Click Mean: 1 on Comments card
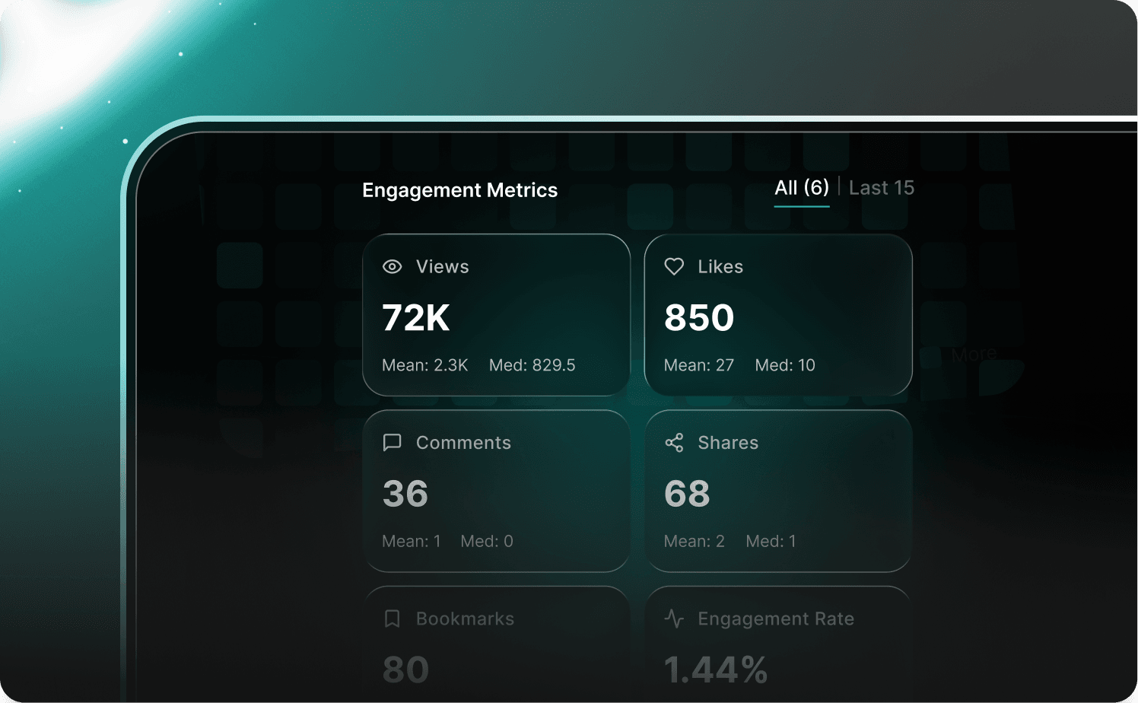Screen dimensions: 1138x703 pyautogui.click(x=412, y=541)
